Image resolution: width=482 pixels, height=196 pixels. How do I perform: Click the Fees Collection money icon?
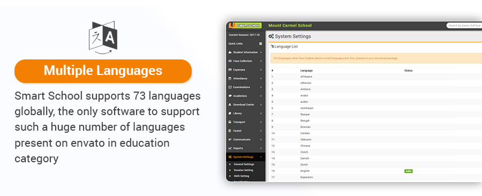point(230,61)
